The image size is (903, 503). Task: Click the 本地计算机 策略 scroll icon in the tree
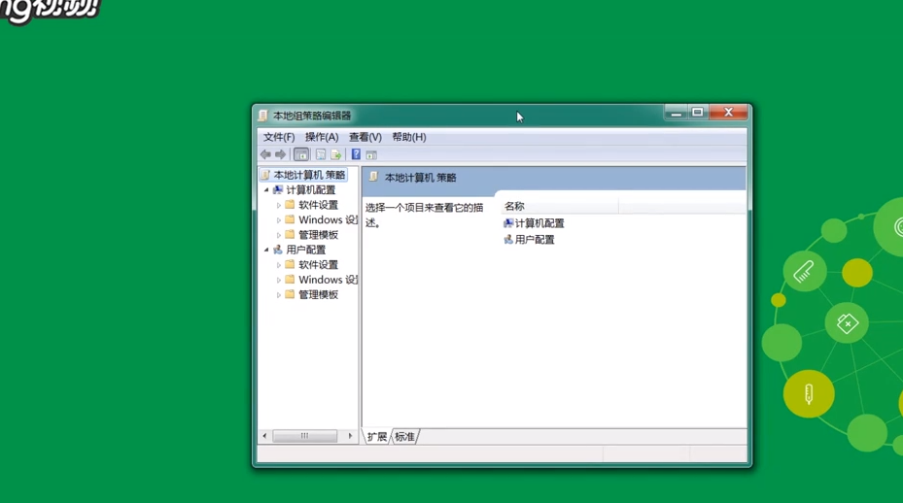265,175
